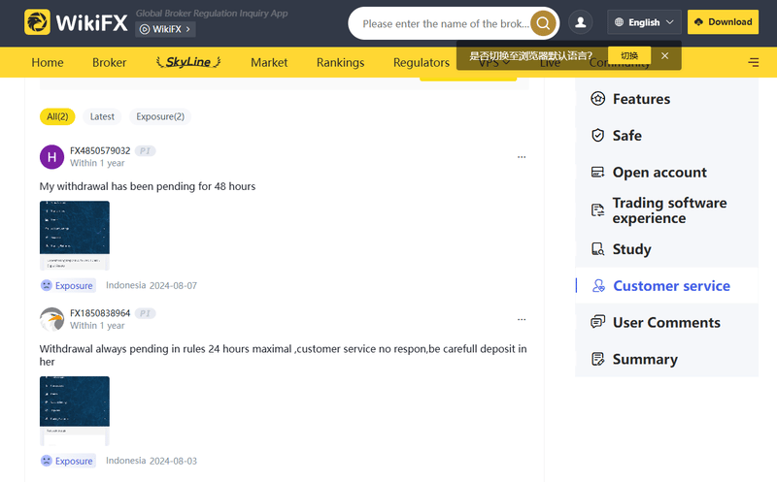Click the cloud icon on Download button
The width and height of the screenshot is (777, 482).
(x=698, y=21)
